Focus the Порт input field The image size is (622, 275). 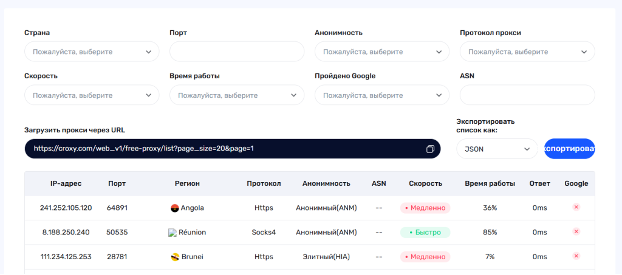tap(237, 52)
